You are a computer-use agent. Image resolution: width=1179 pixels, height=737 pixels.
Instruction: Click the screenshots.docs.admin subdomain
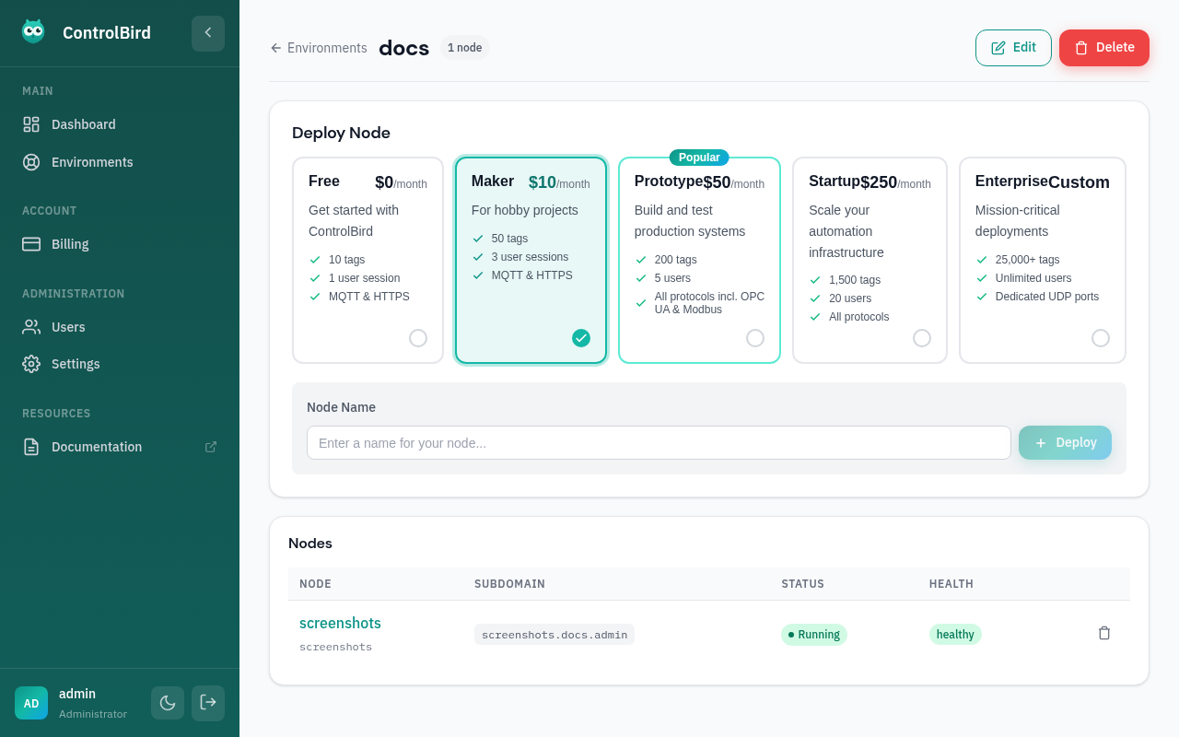554,635
